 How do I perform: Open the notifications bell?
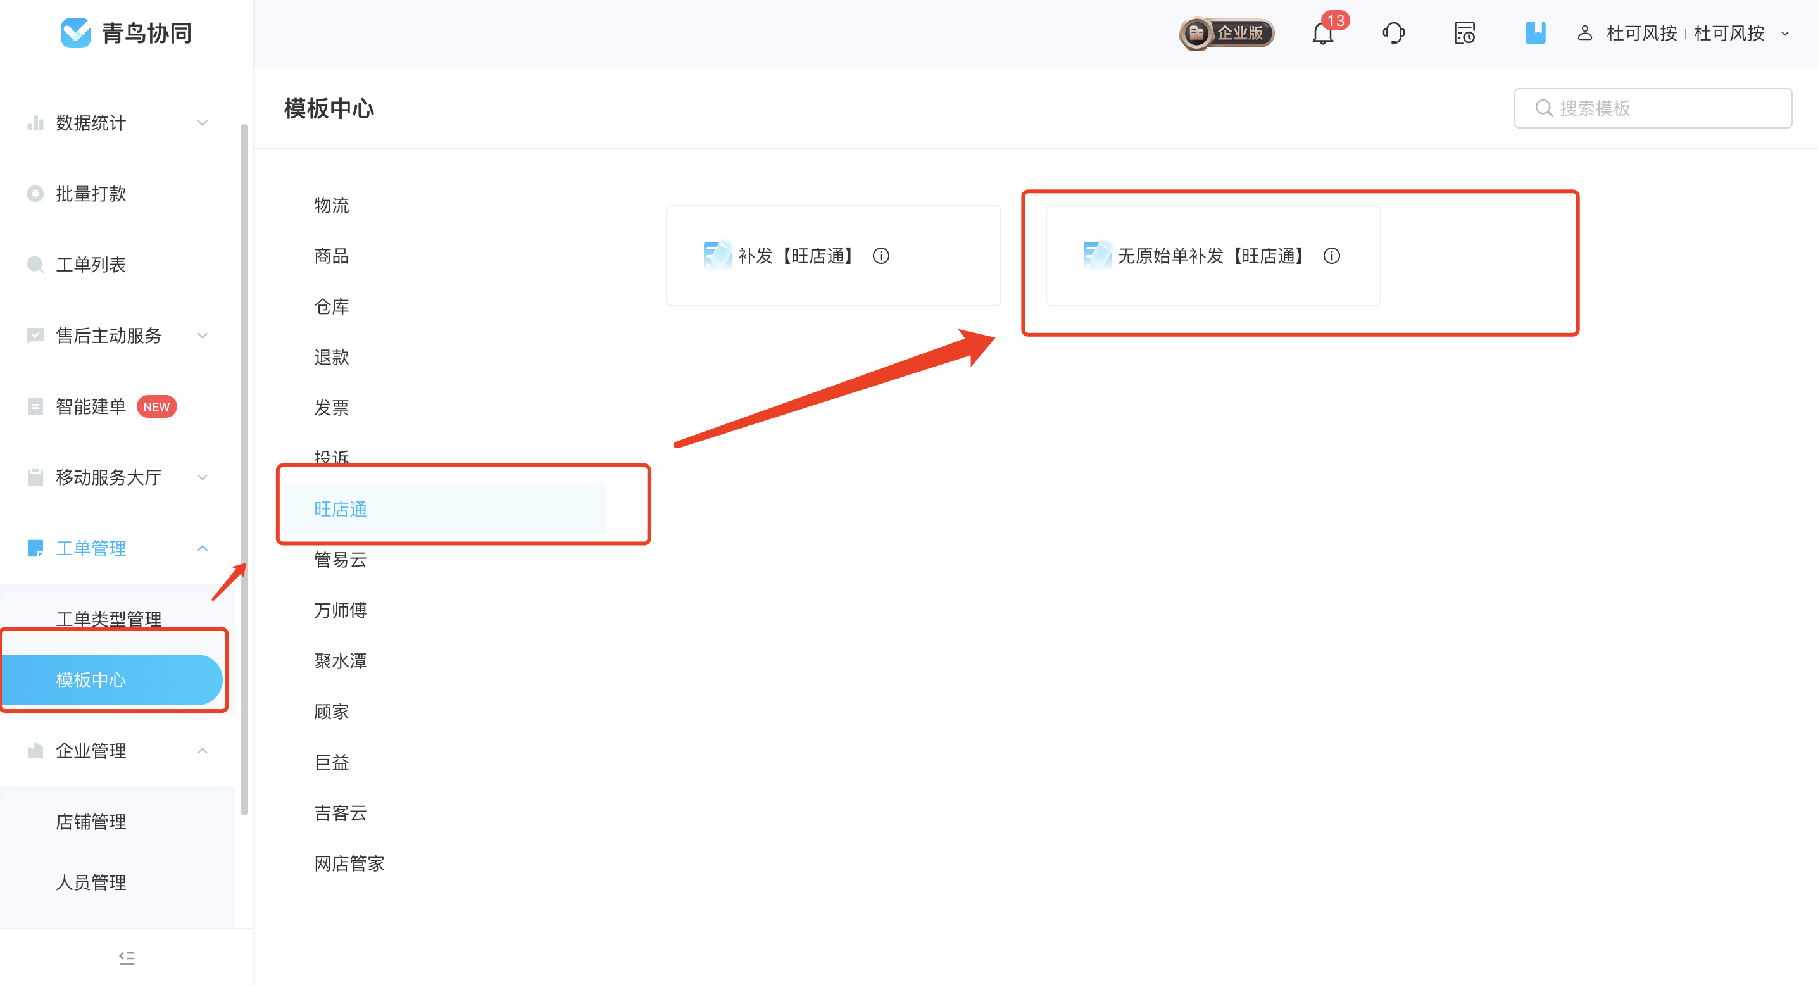(x=1323, y=33)
